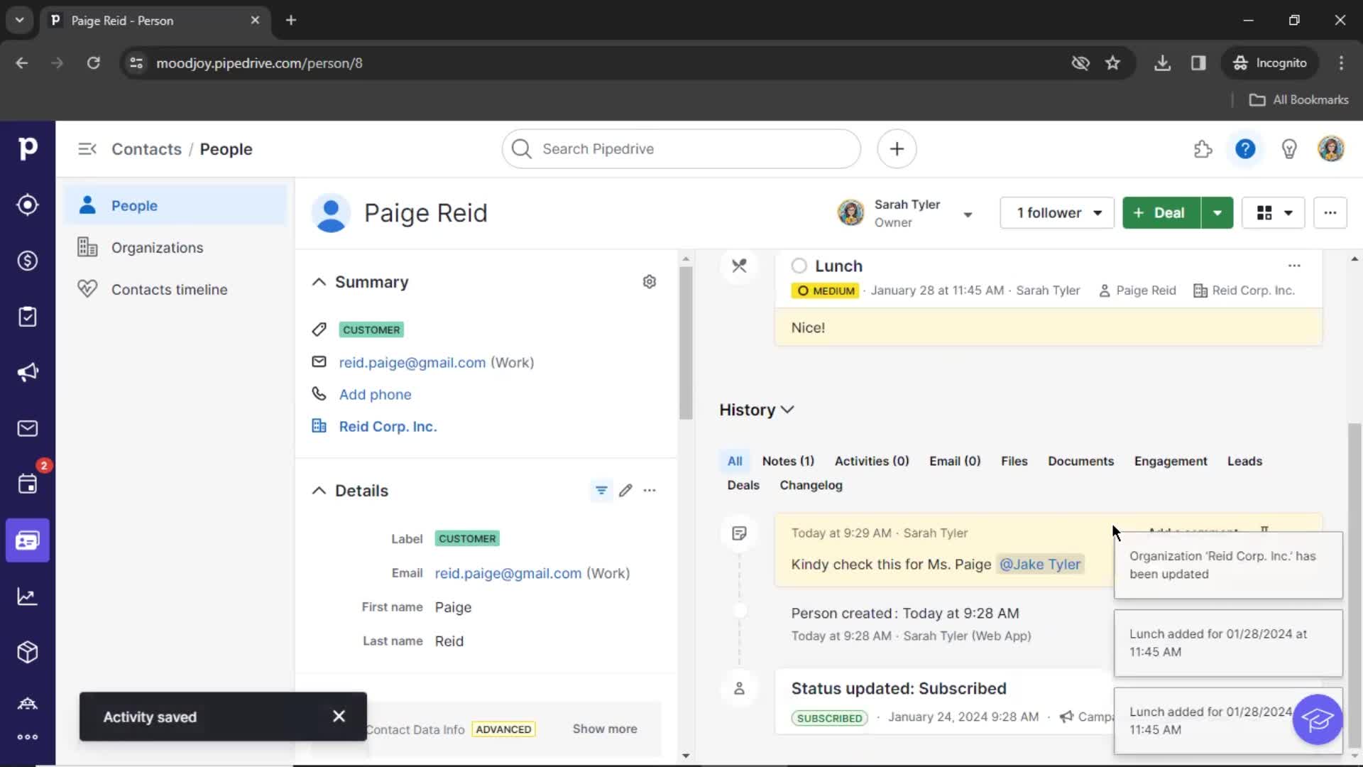1363x767 pixels.
Task: Open the 1 follower dropdown
Action: coord(1057,213)
